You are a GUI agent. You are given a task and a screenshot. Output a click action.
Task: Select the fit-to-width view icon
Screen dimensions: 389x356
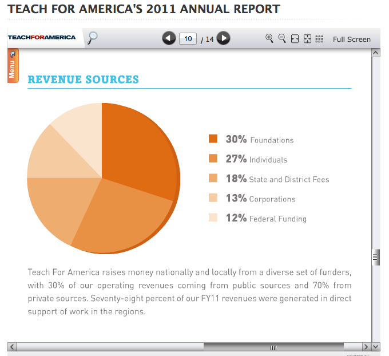(295, 39)
